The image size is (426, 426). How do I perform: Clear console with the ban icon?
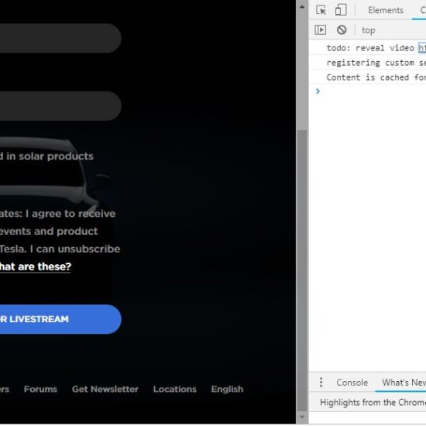[342, 29]
